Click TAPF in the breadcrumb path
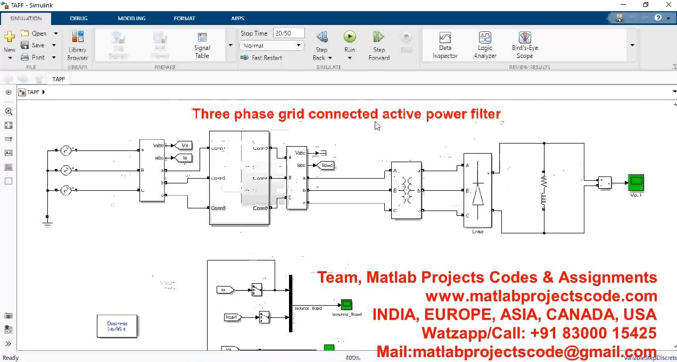Viewport: 677px width, 362px height. [x=33, y=92]
